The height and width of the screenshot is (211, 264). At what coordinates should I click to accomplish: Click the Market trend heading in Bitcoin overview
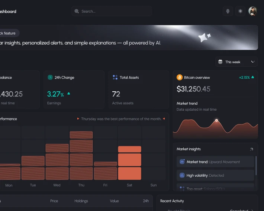pyautogui.click(x=187, y=103)
